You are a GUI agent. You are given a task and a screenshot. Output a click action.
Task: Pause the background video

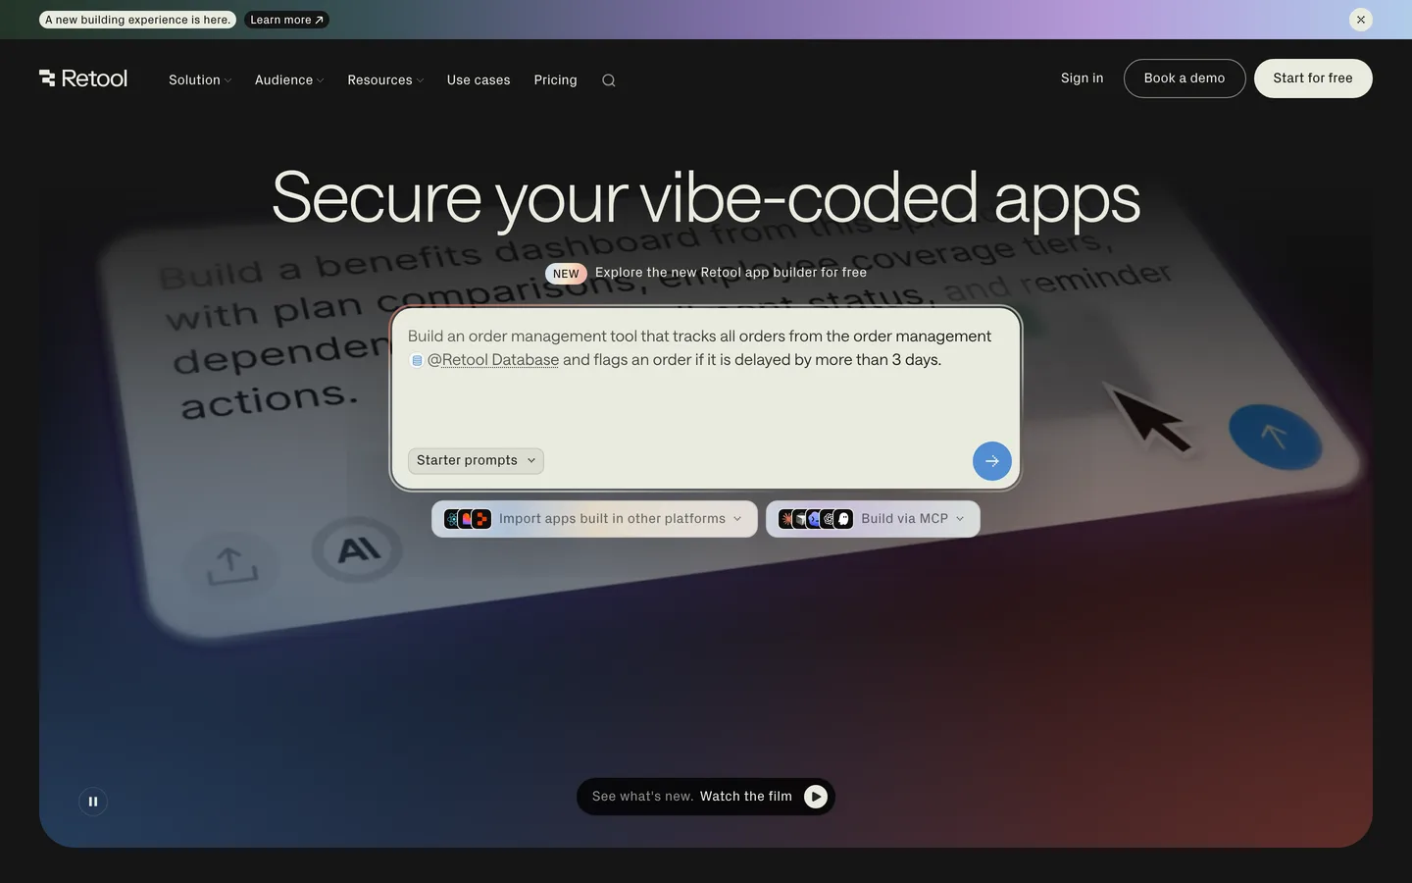(93, 802)
